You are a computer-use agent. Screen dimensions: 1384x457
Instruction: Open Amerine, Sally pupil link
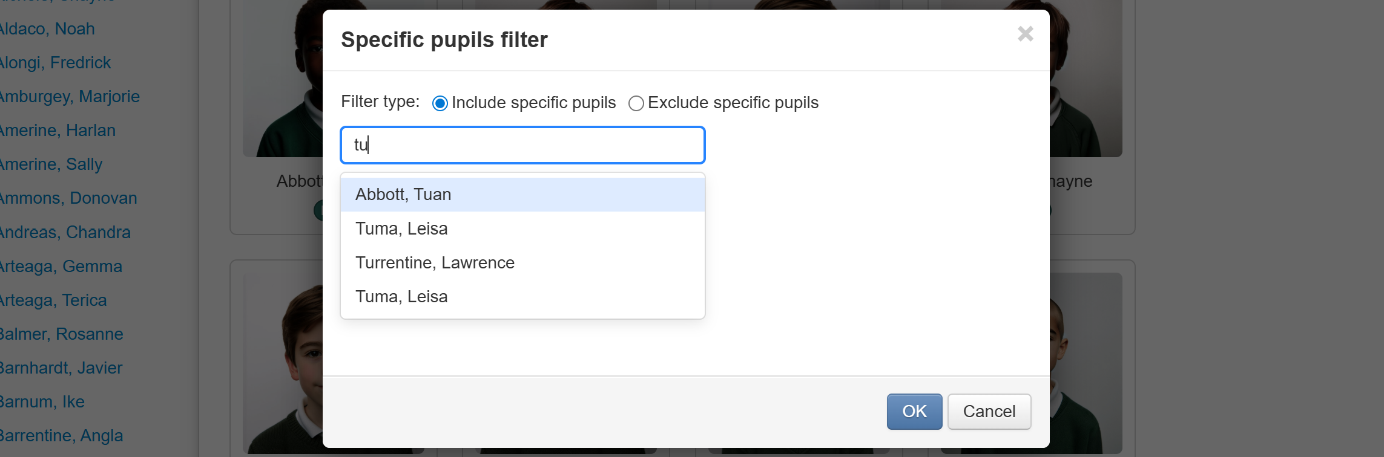51,164
